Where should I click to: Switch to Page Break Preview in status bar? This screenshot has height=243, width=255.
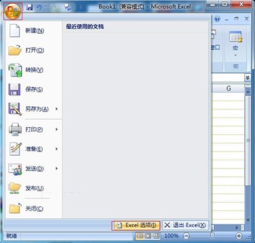click(156, 235)
